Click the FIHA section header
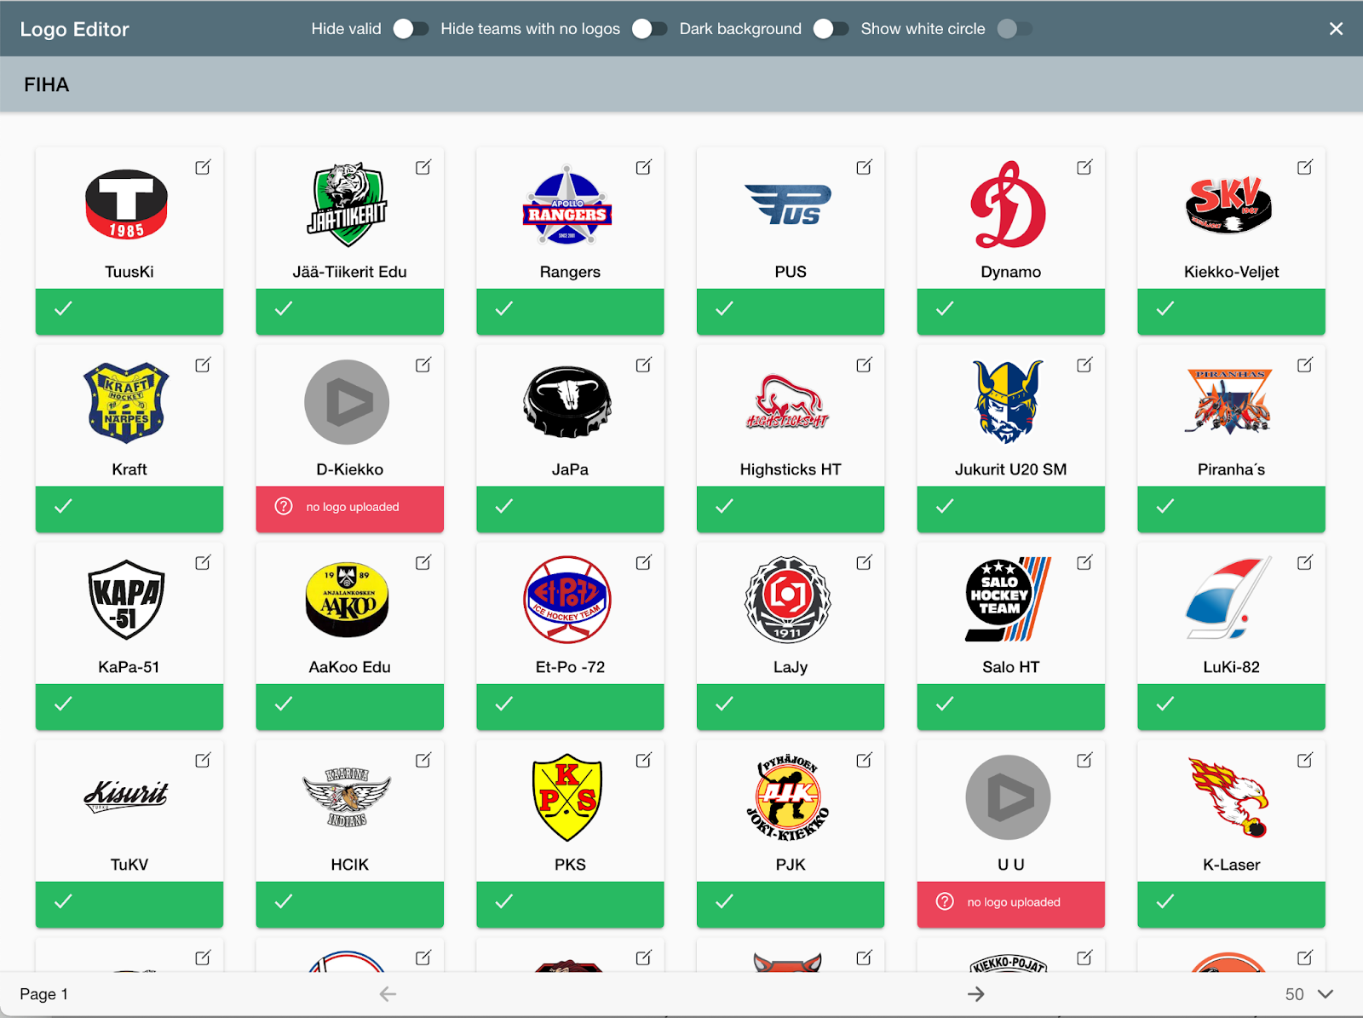The image size is (1363, 1018). [x=47, y=84]
